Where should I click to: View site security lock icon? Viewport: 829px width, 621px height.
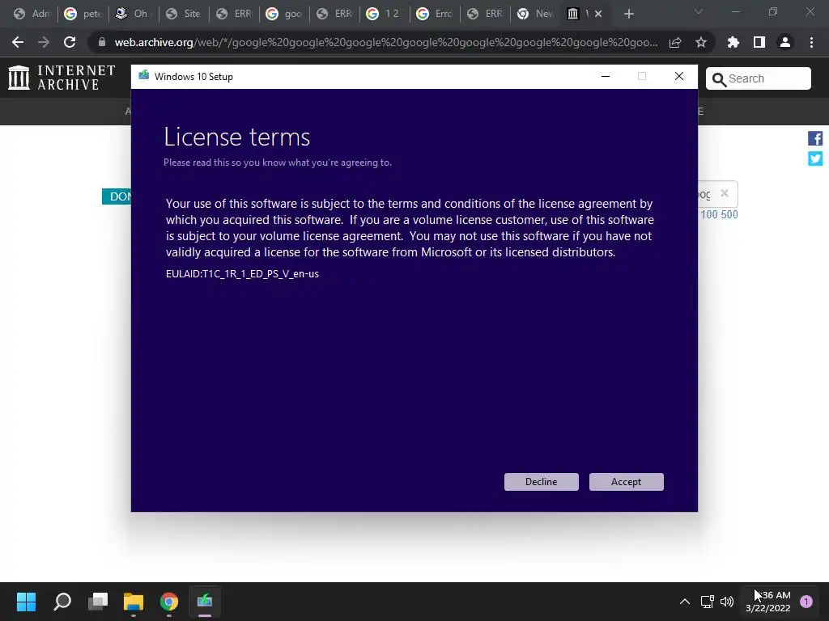(101, 42)
